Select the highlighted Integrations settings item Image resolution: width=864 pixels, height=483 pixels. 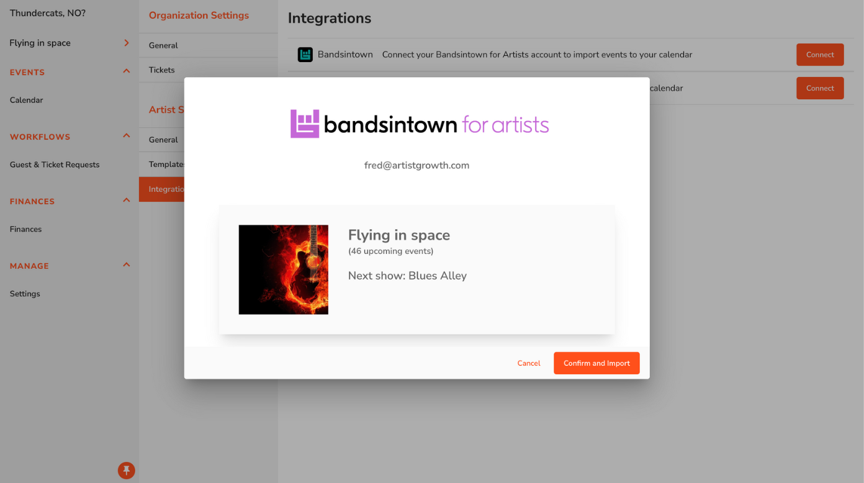[x=163, y=189]
